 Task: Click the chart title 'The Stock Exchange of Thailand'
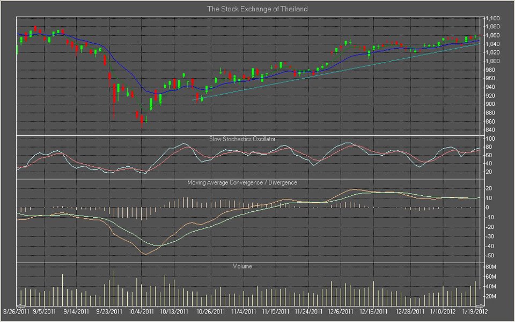pyautogui.click(x=257, y=9)
